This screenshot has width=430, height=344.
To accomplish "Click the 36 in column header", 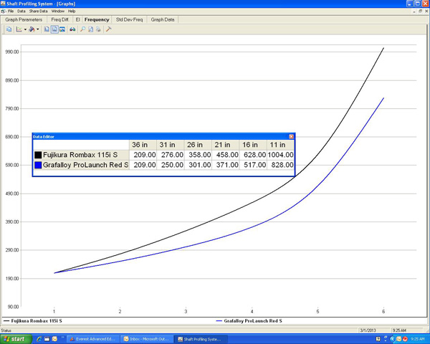I will (143, 145).
